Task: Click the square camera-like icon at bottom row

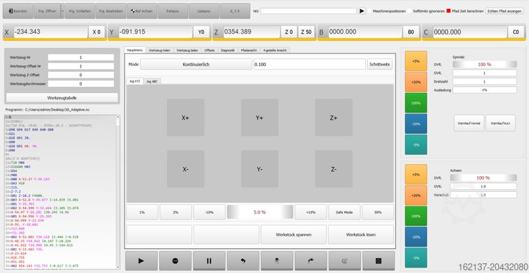Action: (379, 261)
